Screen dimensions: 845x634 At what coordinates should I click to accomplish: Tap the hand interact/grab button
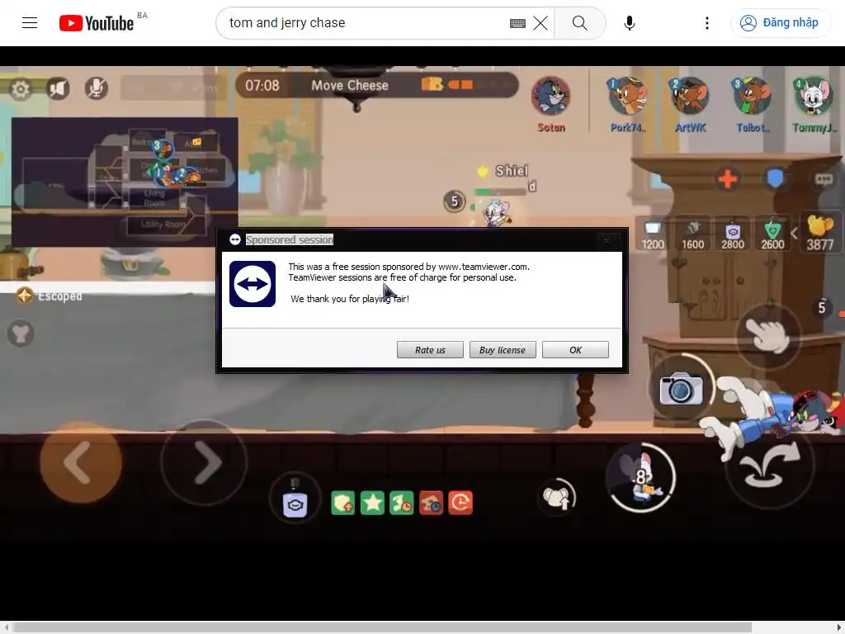tap(767, 336)
